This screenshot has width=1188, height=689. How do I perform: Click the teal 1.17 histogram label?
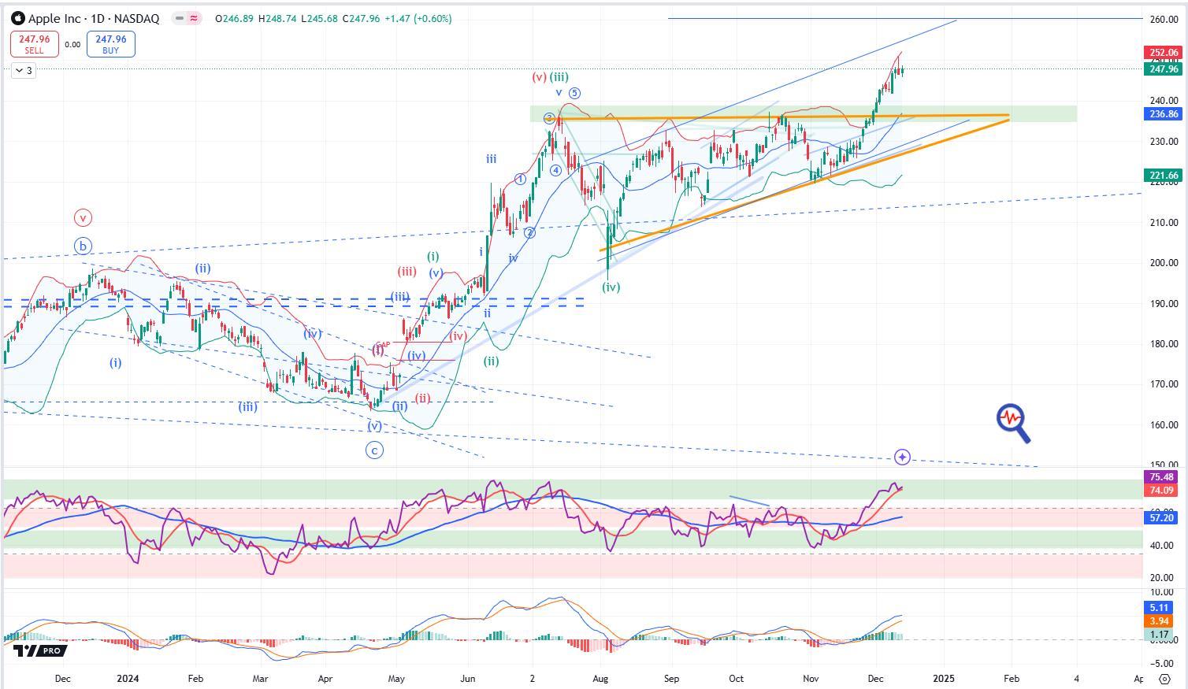pyautogui.click(x=1158, y=635)
